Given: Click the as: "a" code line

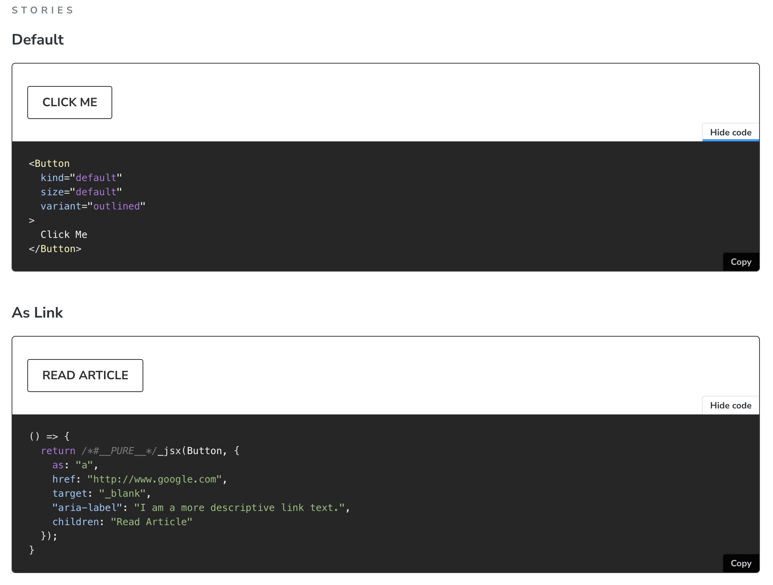Looking at the screenshot, I should coord(75,465).
